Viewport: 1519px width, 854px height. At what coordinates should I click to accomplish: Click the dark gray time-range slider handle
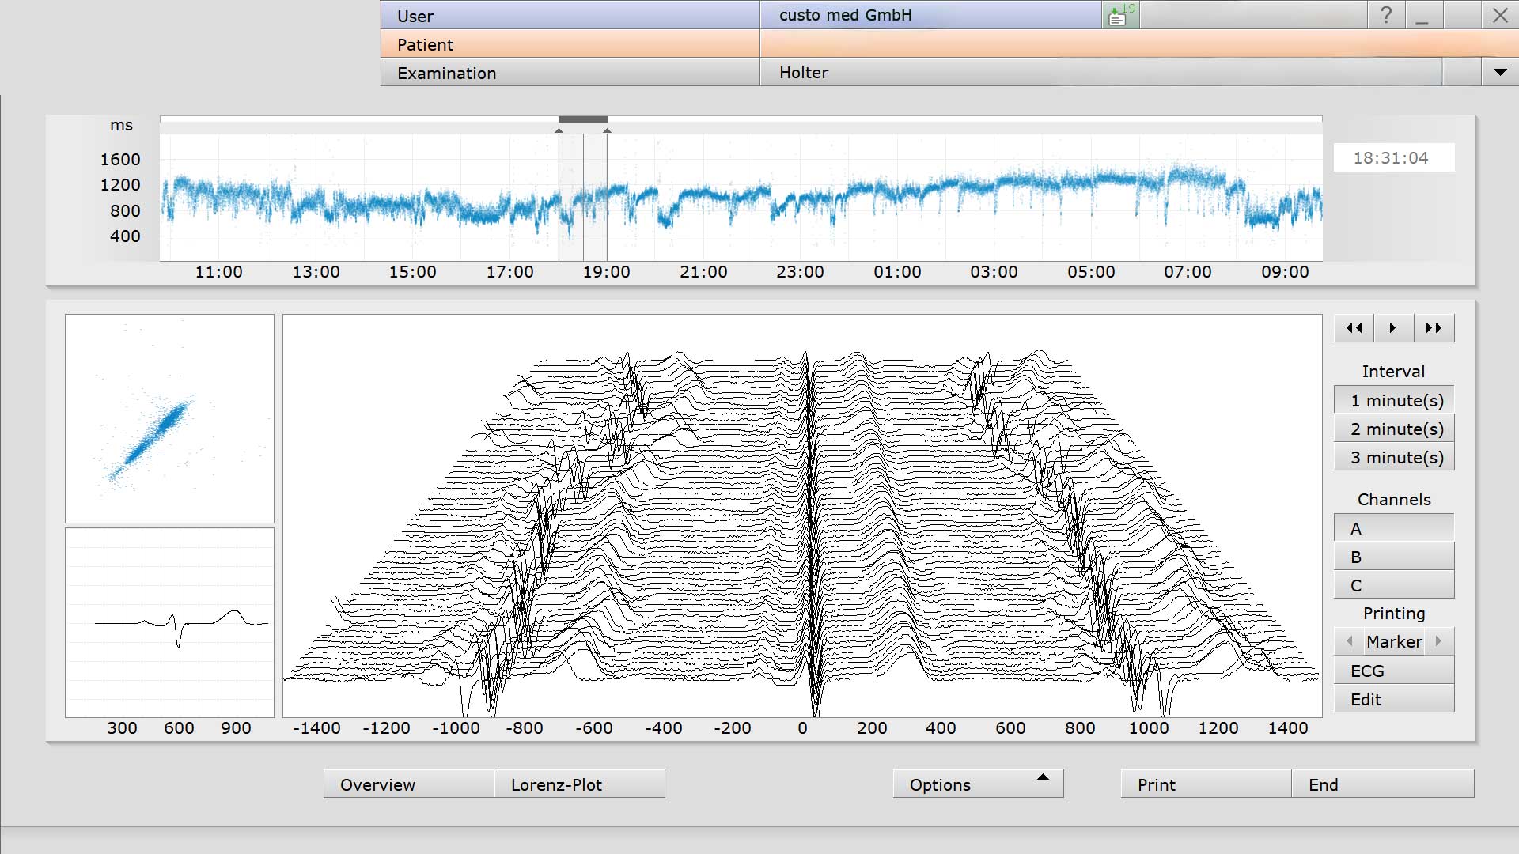[583, 119]
